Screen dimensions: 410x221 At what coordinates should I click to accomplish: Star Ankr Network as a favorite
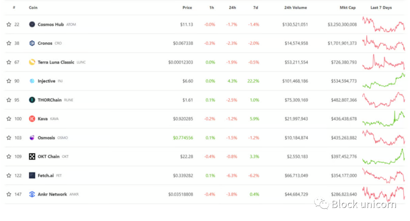[9, 194]
